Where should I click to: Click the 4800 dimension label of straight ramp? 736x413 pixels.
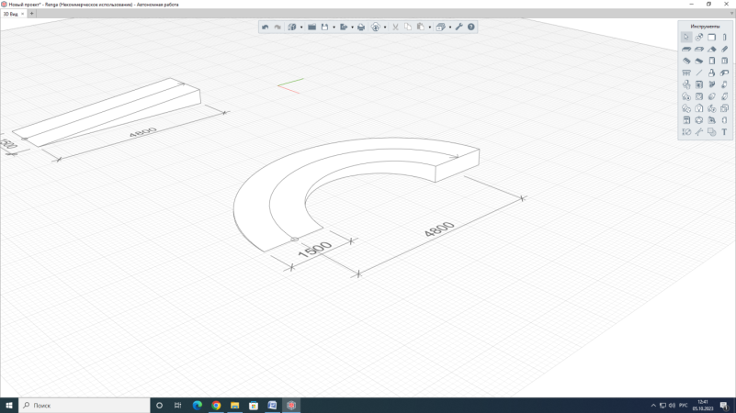142,133
